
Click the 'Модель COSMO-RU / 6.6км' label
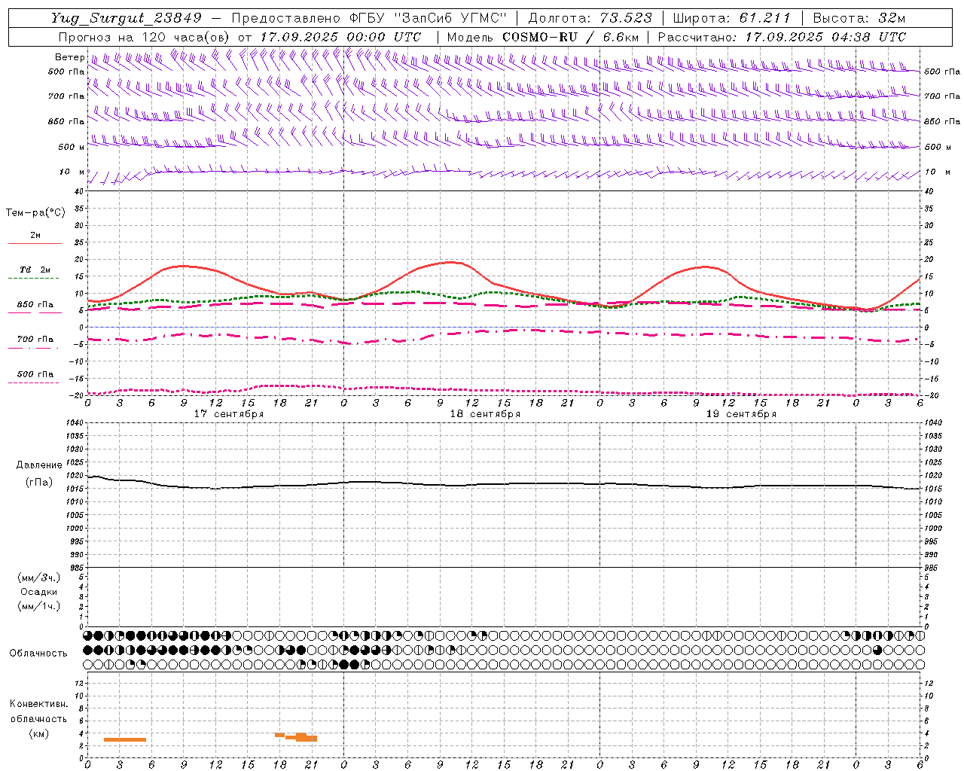[543, 37]
